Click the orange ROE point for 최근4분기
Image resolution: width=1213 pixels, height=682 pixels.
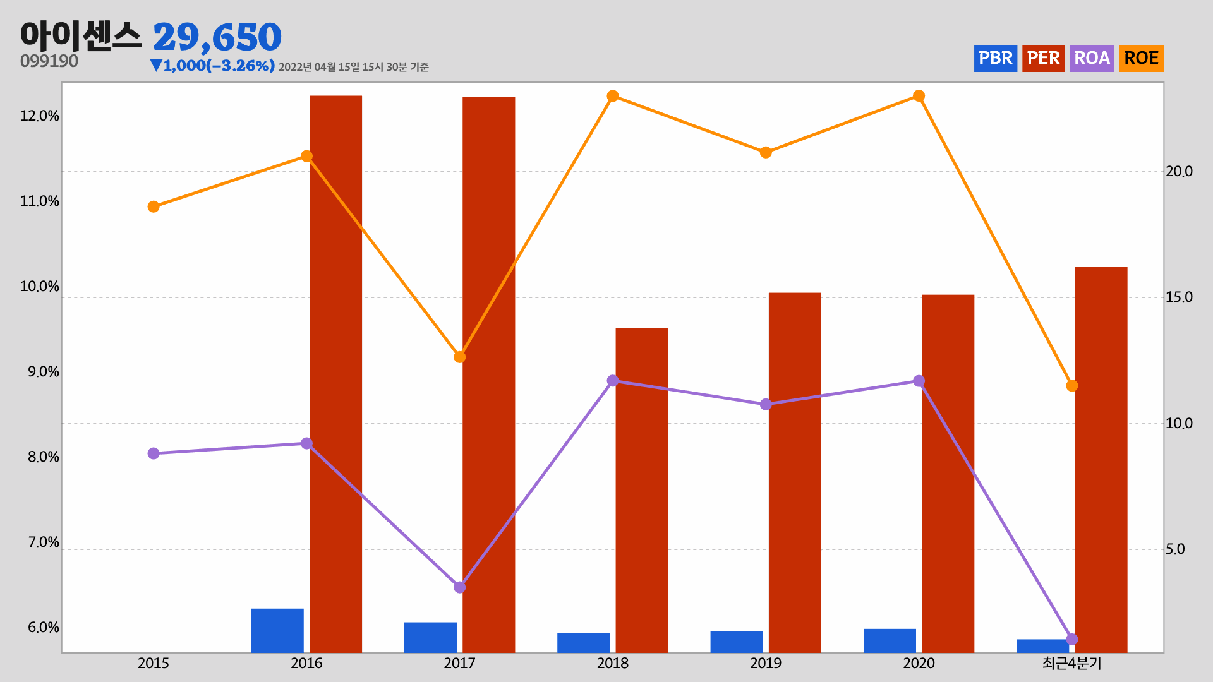tap(1071, 386)
